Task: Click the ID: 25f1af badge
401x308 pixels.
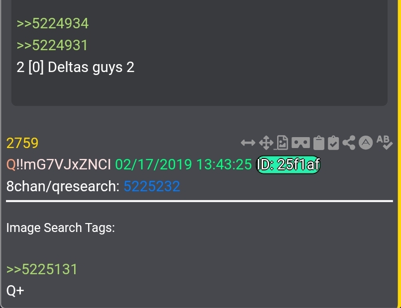Action: (288, 165)
